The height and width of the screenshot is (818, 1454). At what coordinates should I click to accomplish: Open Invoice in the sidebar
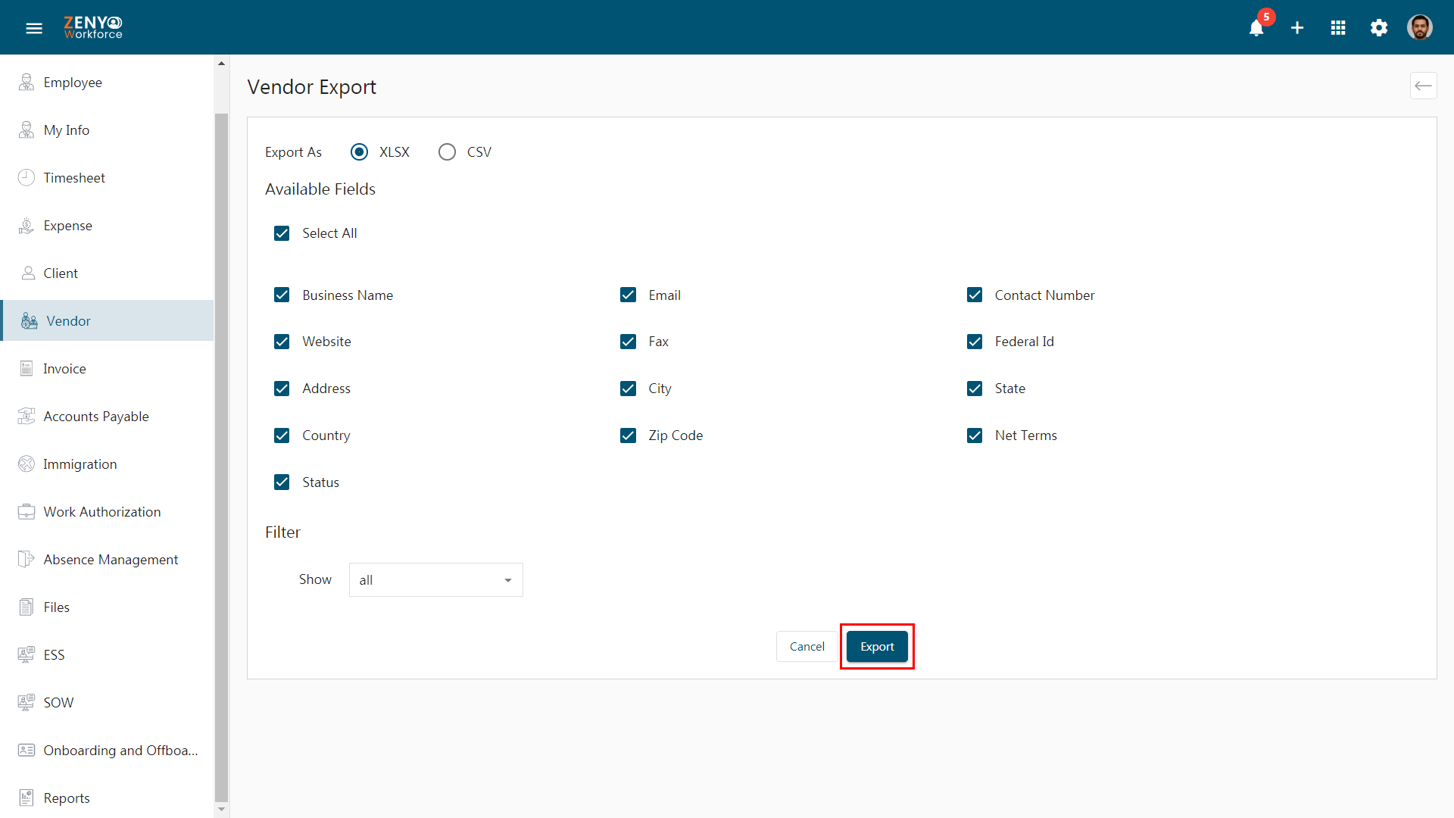click(108, 369)
